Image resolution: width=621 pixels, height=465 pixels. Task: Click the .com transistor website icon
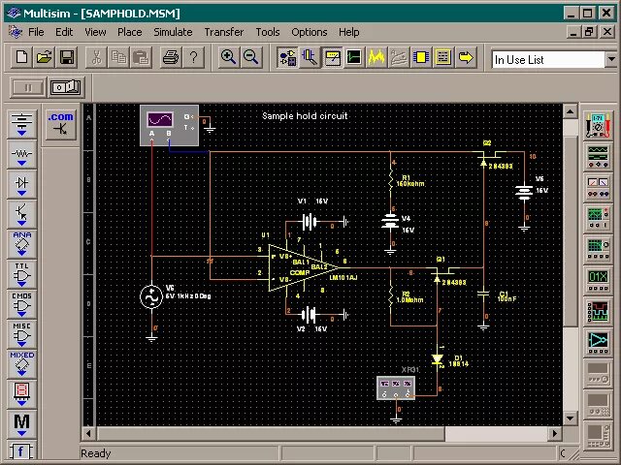pyautogui.click(x=60, y=125)
